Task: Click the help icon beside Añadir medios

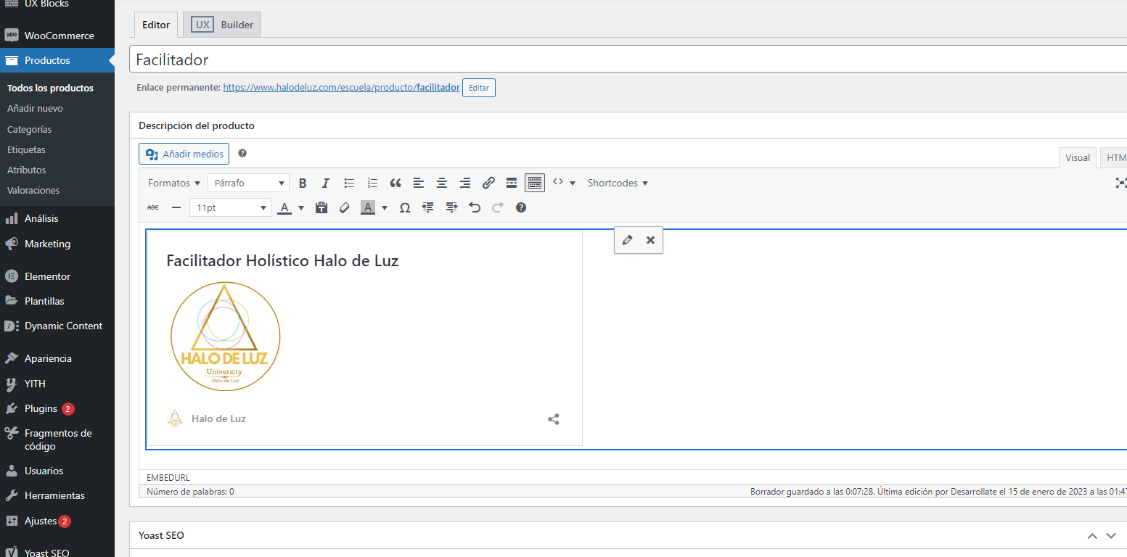Action: coord(242,153)
